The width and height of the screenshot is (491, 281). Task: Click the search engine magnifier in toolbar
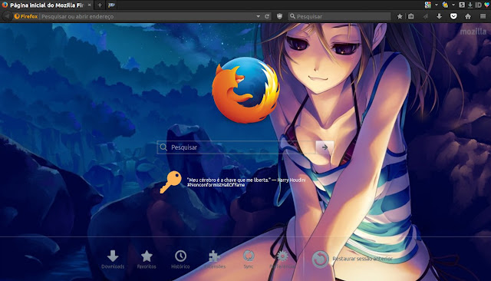(x=292, y=16)
